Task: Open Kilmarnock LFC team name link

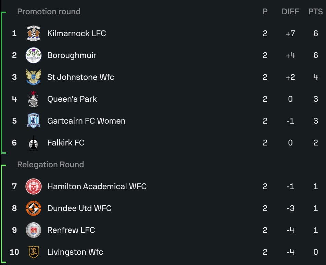Action: (76, 33)
